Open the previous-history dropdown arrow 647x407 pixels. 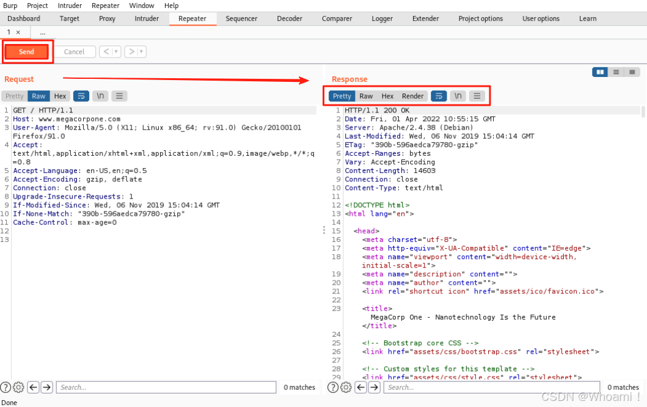[x=117, y=51]
